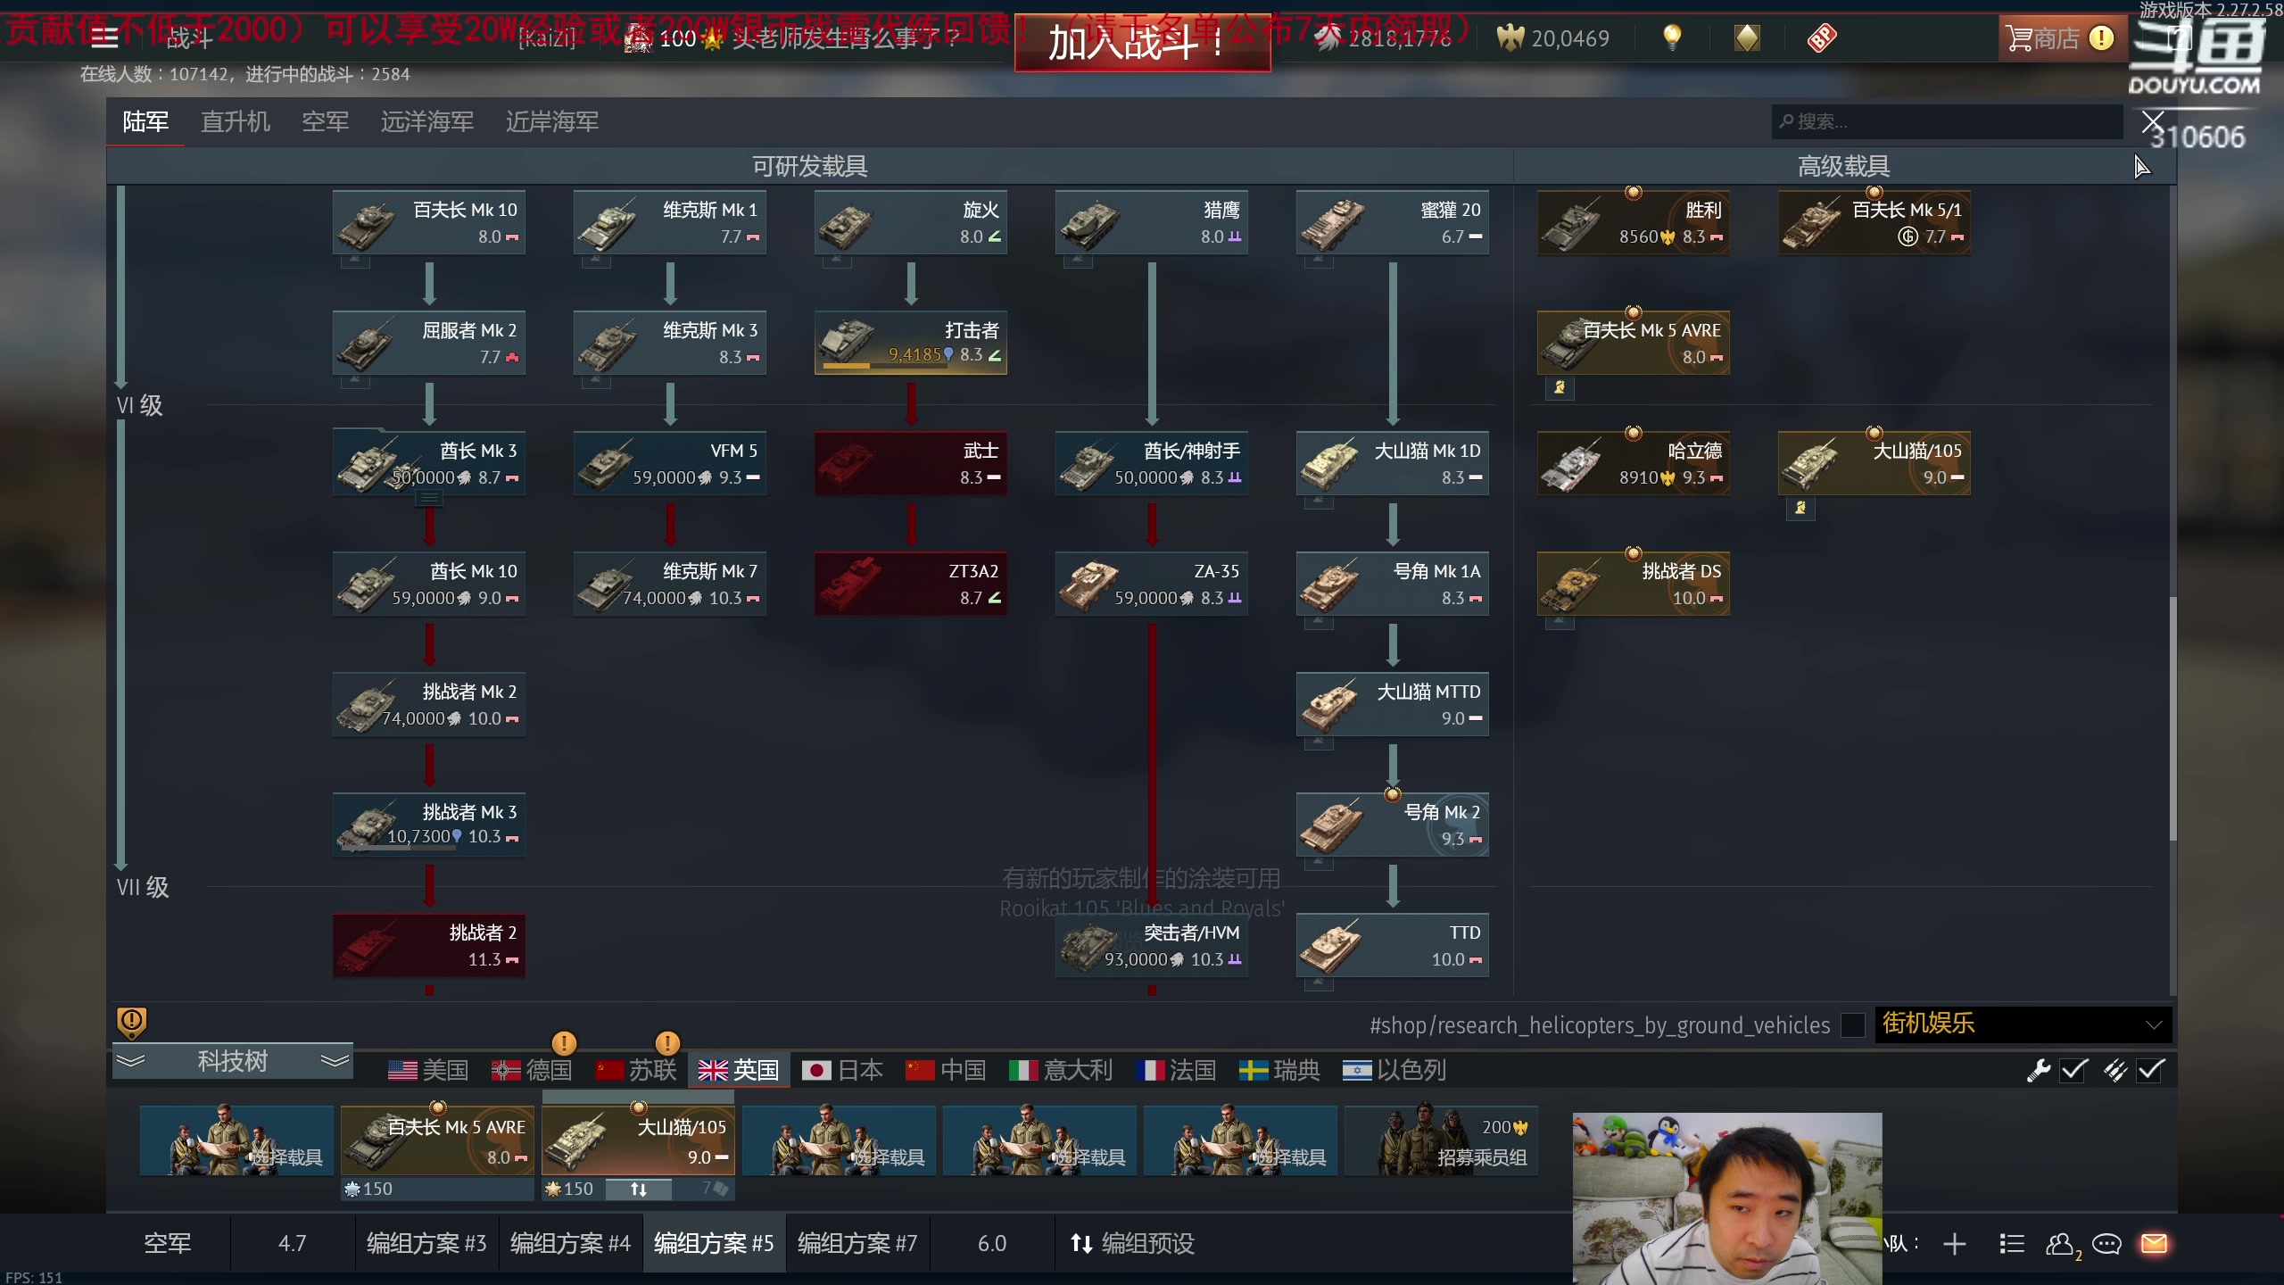Image resolution: width=2284 pixels, height=1285 pixels.
Task: Open the contacts people icon
Action: tap(2061, 1244)
